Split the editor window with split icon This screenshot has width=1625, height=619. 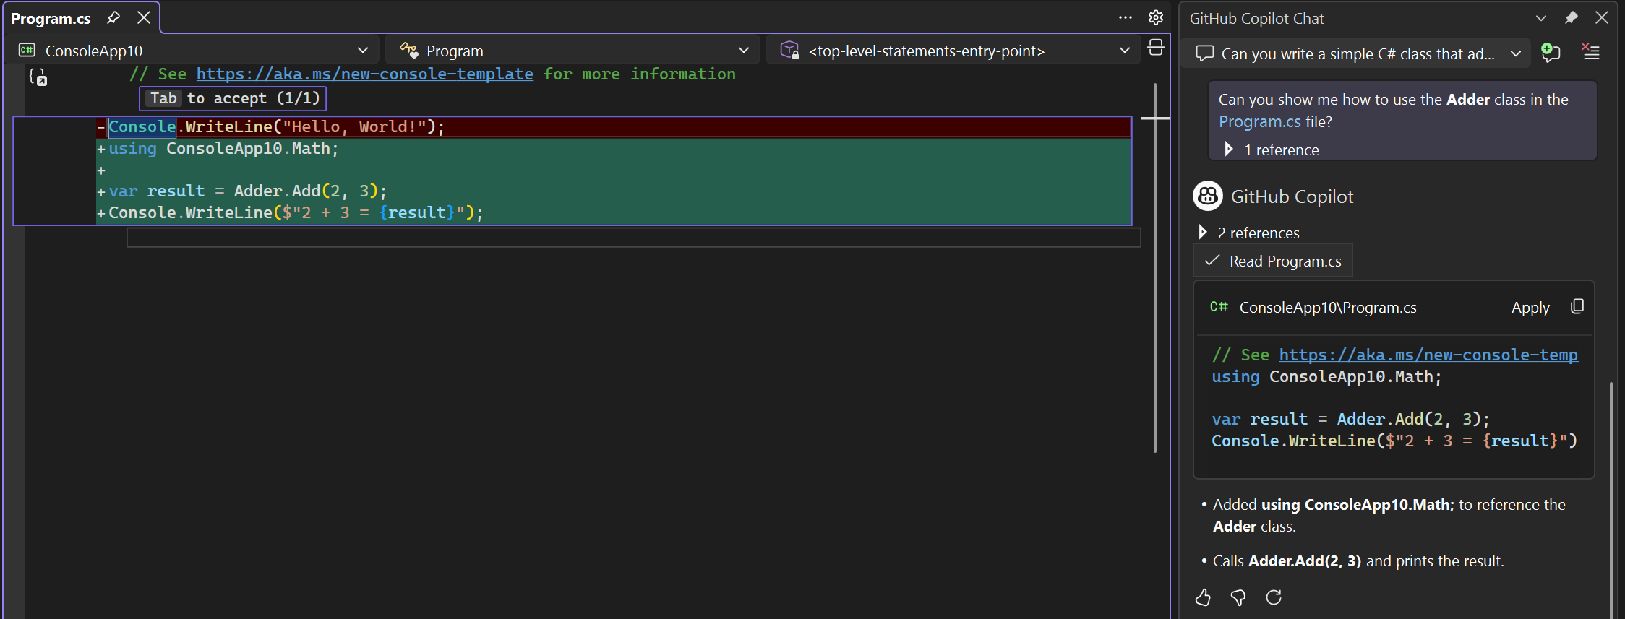coord(1156,48)
